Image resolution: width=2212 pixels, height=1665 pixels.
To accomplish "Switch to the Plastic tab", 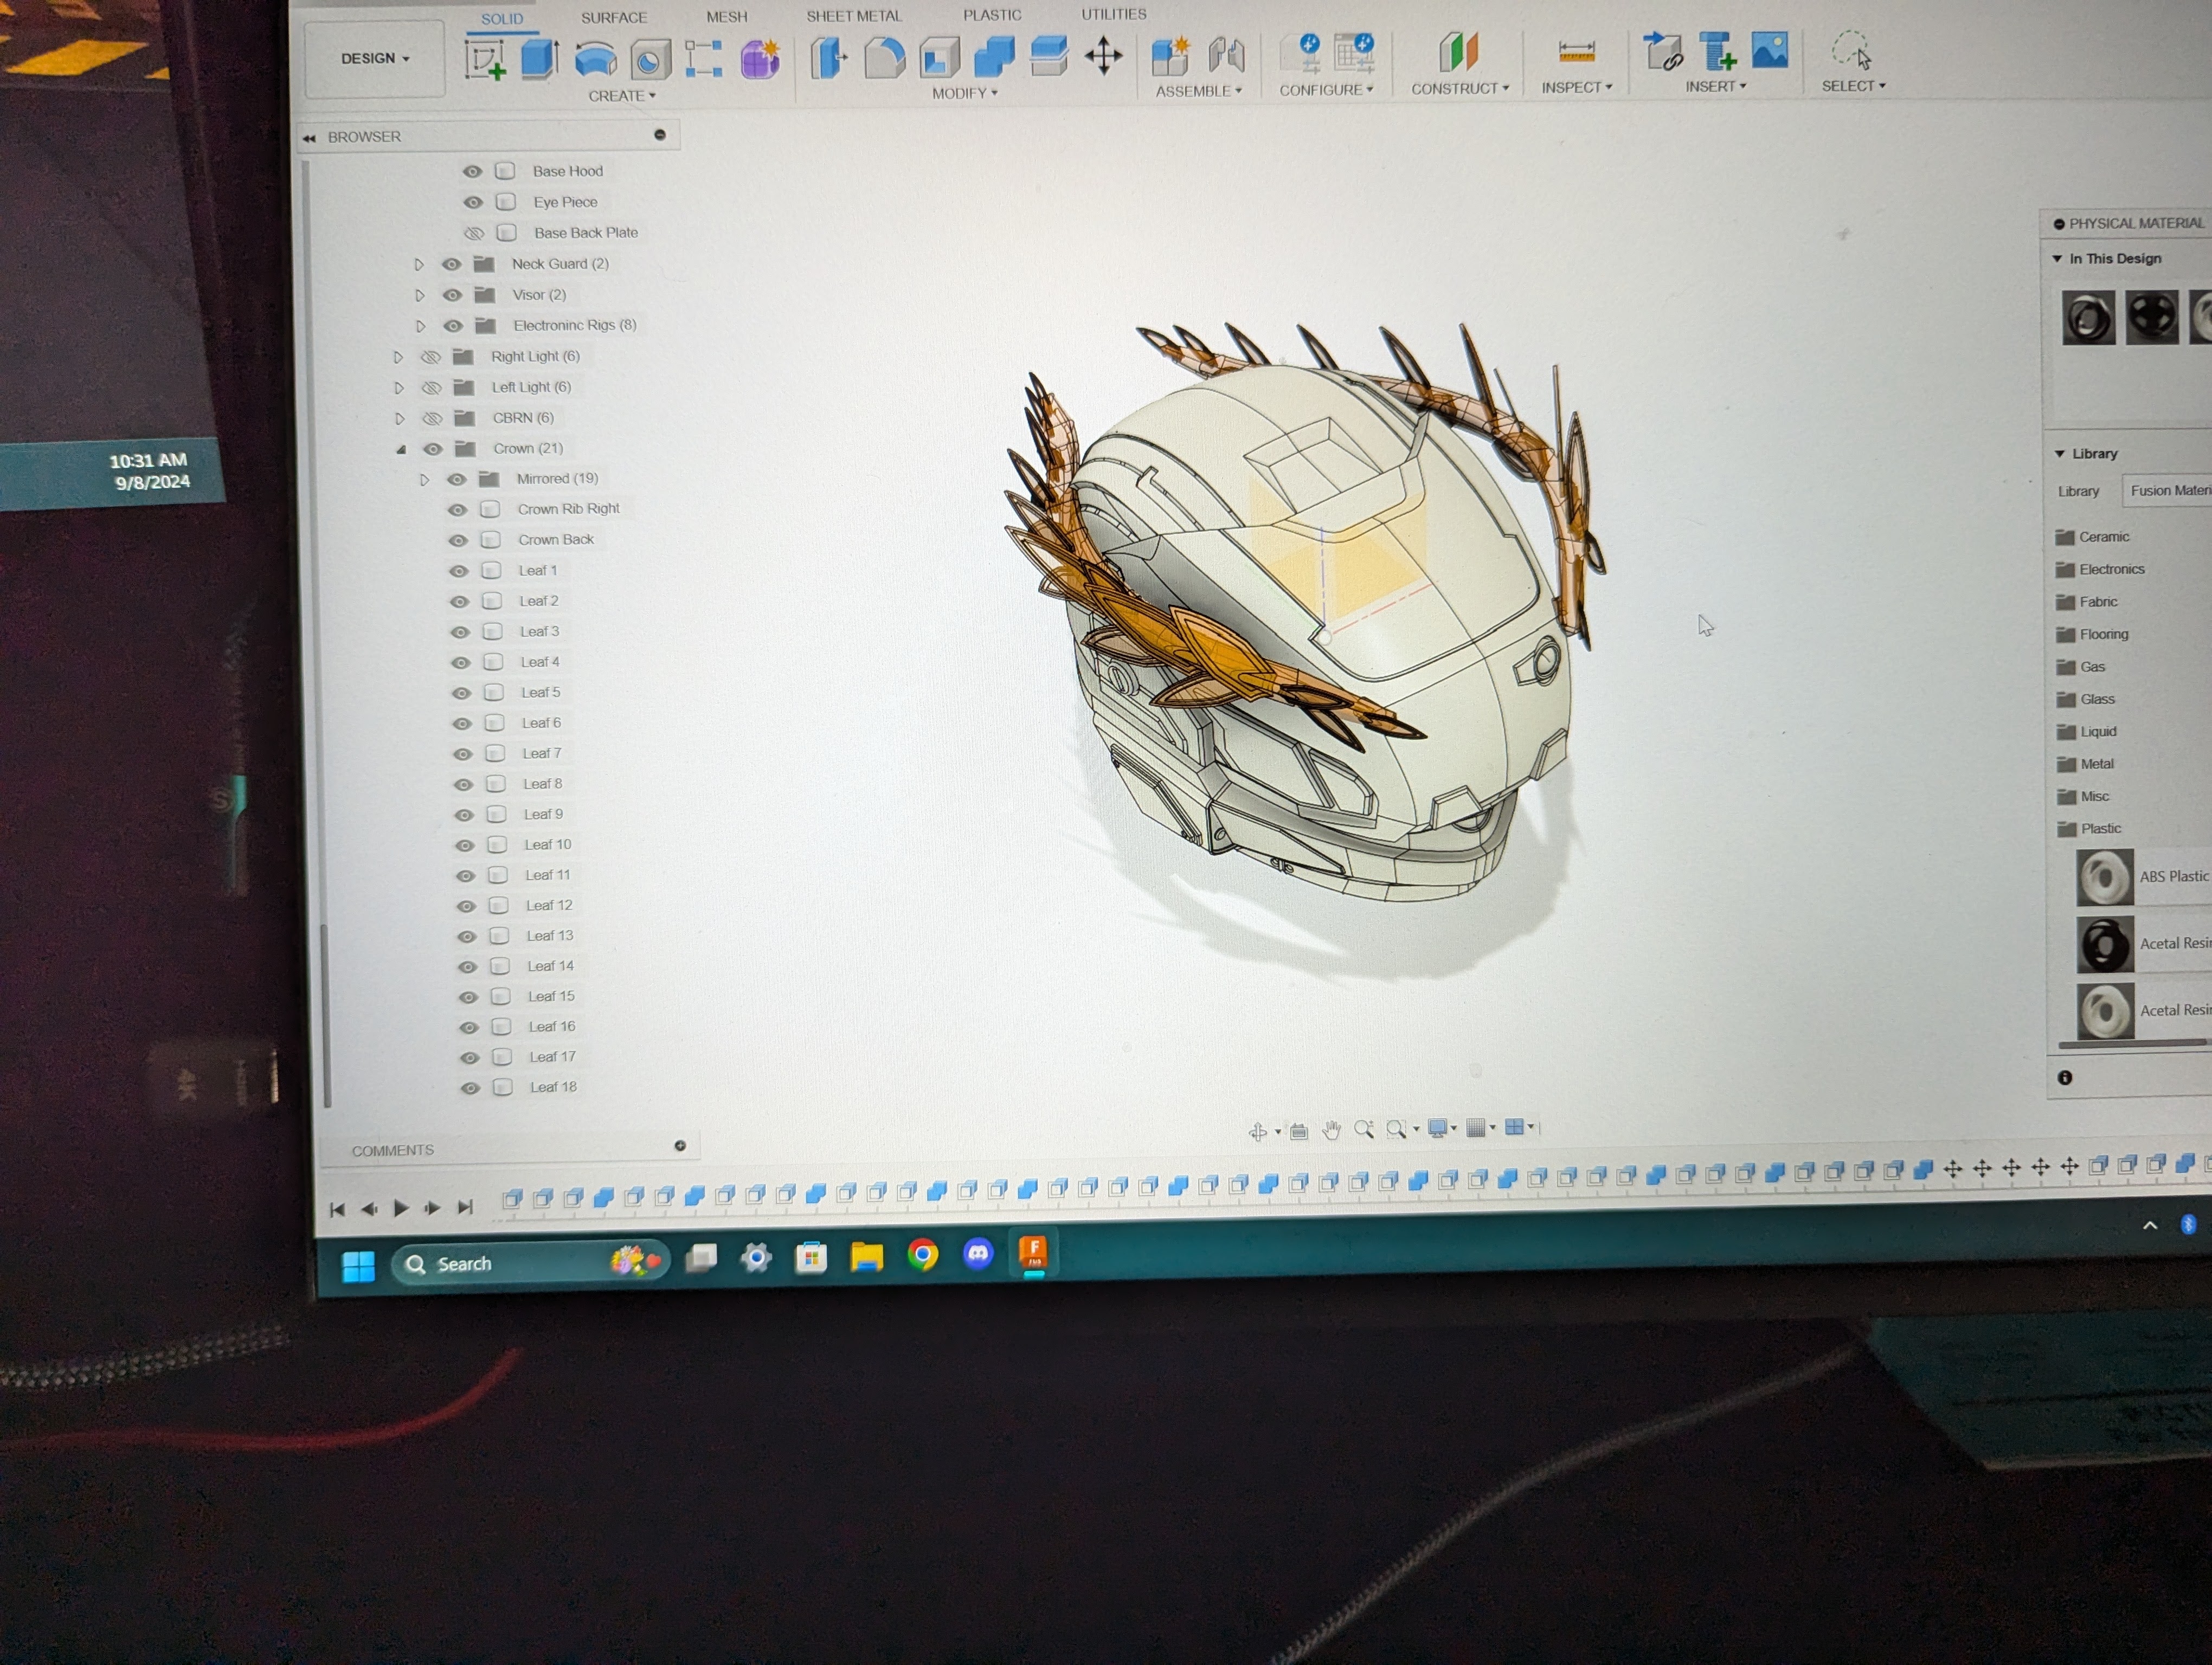I will (x=992, y=15).
